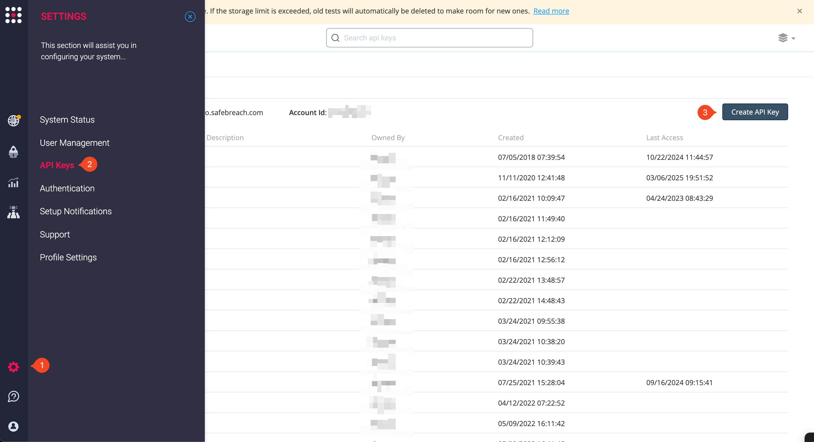Open User Management settings item

[74, 143]
